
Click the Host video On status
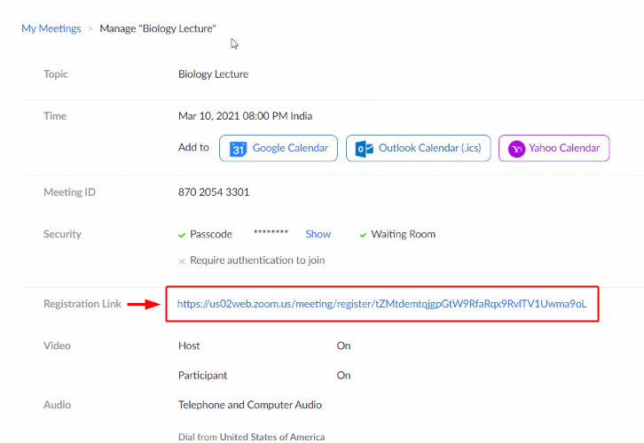tap(343, 346)
